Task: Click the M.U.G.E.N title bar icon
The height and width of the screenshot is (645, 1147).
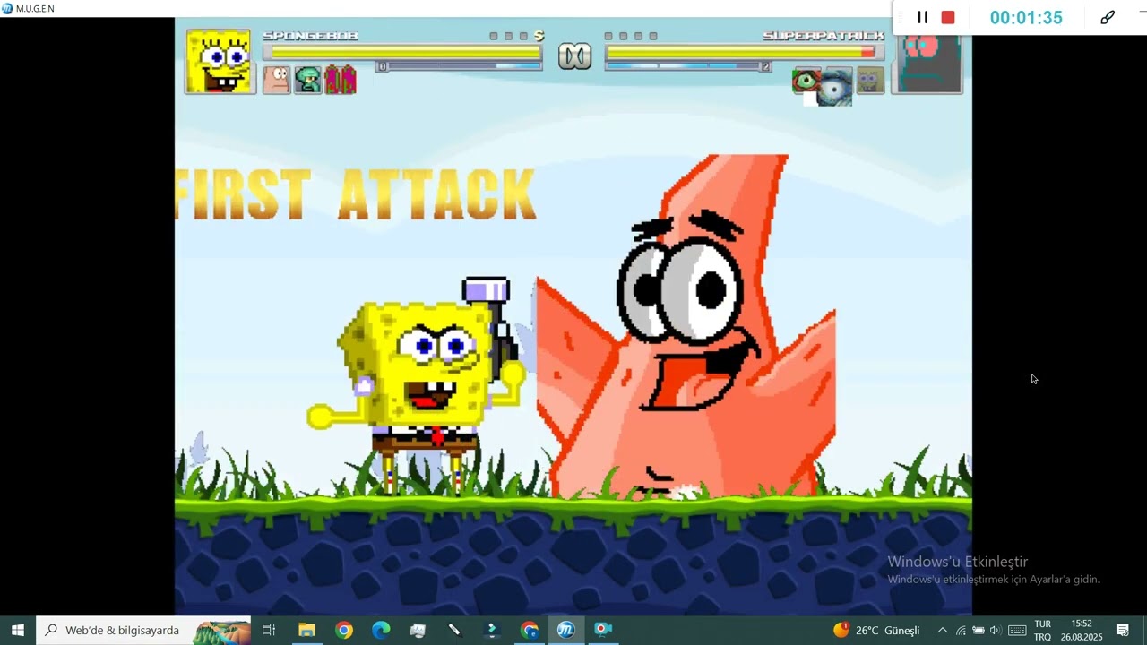Action: [x=7, y=8]
